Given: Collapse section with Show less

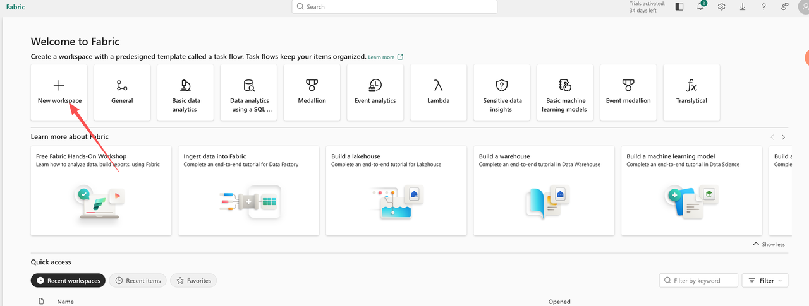Looking at the screenshot, I should click(x=769, y=244).
